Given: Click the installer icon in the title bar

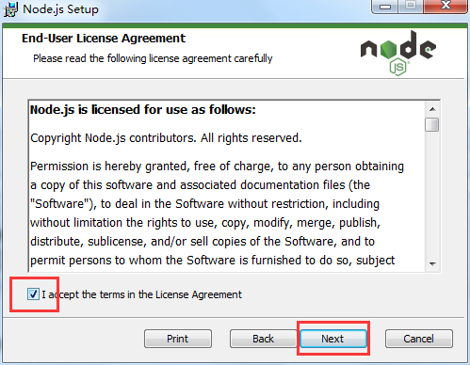Looking at the screenshot, I should [x=10, y=9].
